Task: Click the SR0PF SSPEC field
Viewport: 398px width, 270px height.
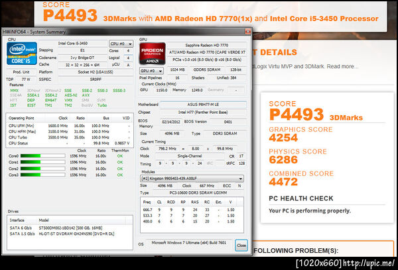Action: pos(96,79)
